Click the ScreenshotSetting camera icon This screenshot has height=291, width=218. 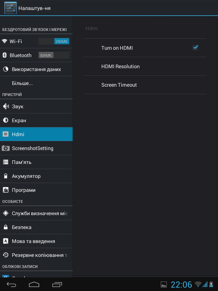6,148
